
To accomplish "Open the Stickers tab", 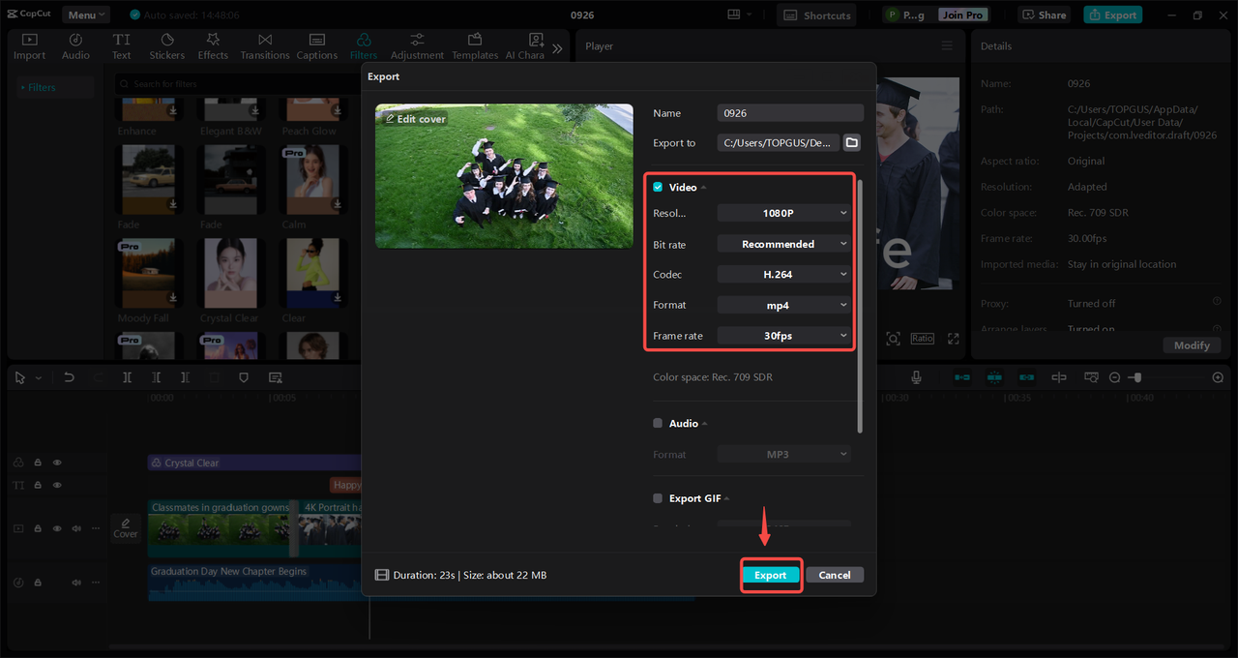I will tap(167, 46).
